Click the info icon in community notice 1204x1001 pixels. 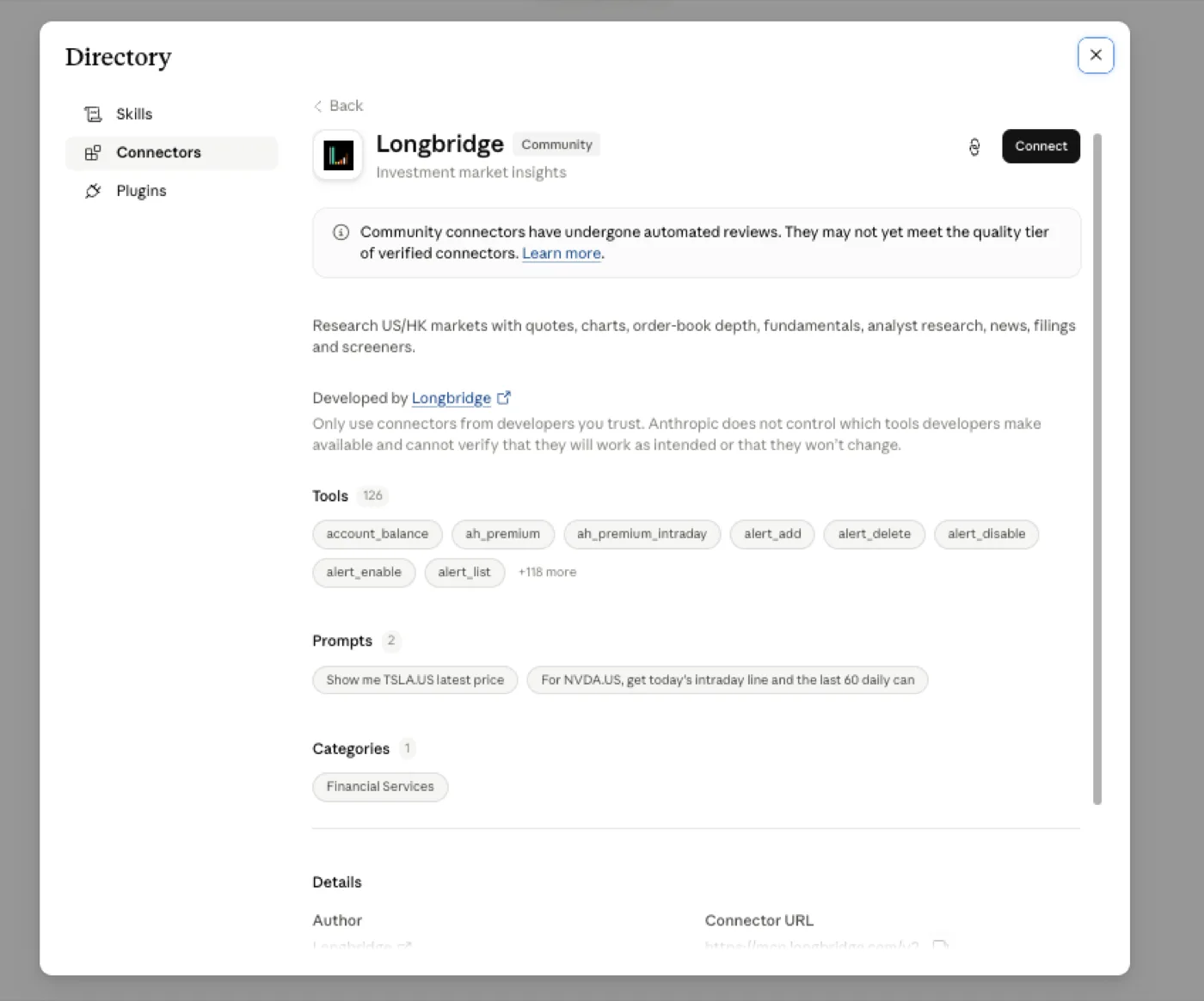click(341, 232)
